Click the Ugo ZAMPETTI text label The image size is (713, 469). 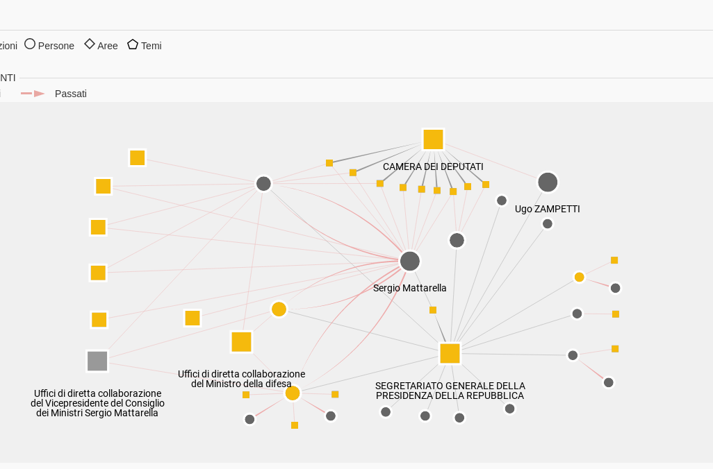pos(547,209)
